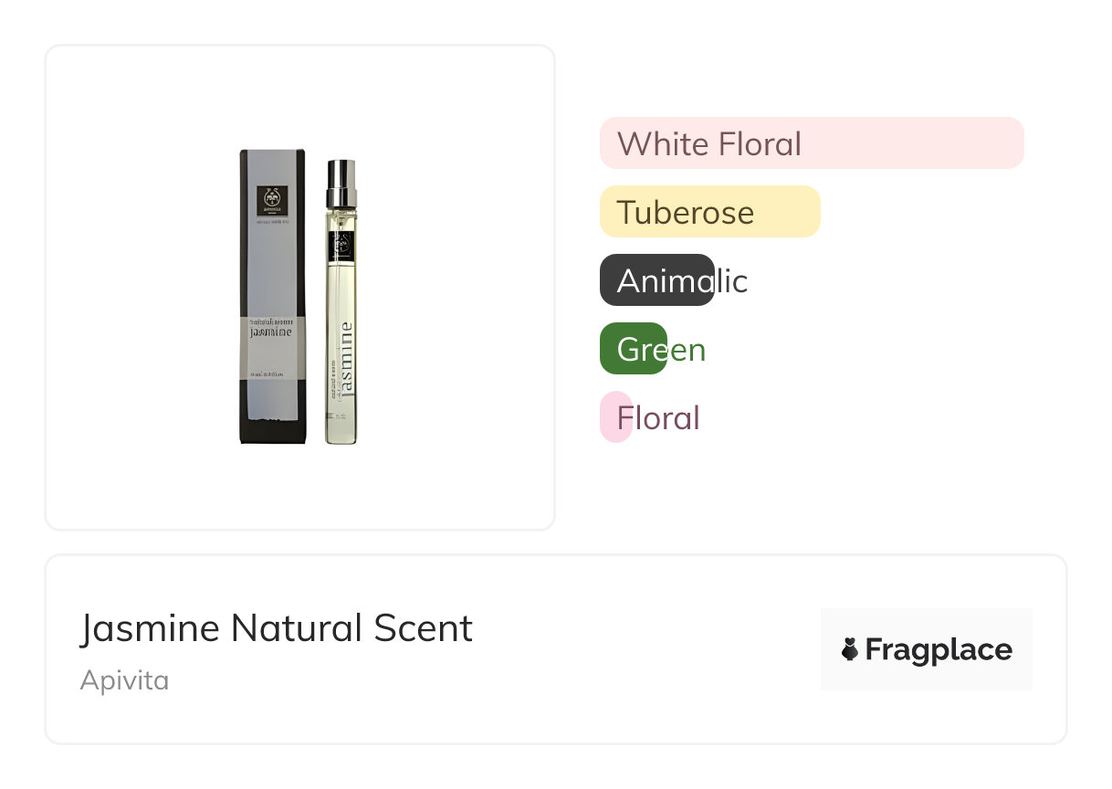This screenshot has width=1112, height=789.
Task: Open the Jasmine Natural Scent title
Action: 276,628
